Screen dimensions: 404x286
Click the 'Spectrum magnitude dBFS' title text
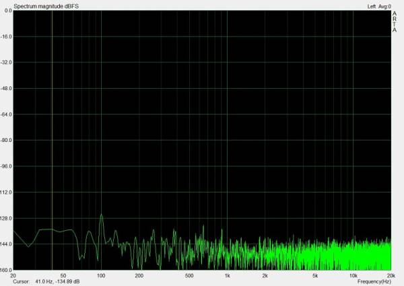(x=46, y=7)
